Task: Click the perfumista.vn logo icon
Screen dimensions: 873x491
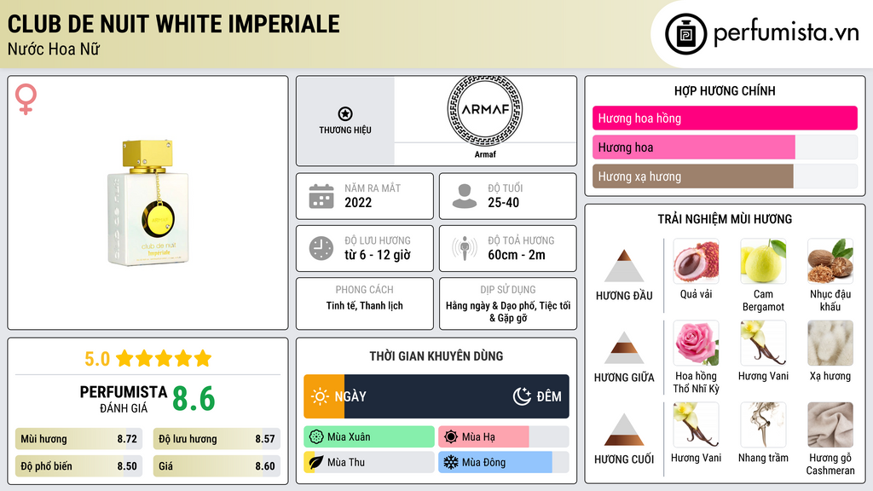Action: coord(686,34)
